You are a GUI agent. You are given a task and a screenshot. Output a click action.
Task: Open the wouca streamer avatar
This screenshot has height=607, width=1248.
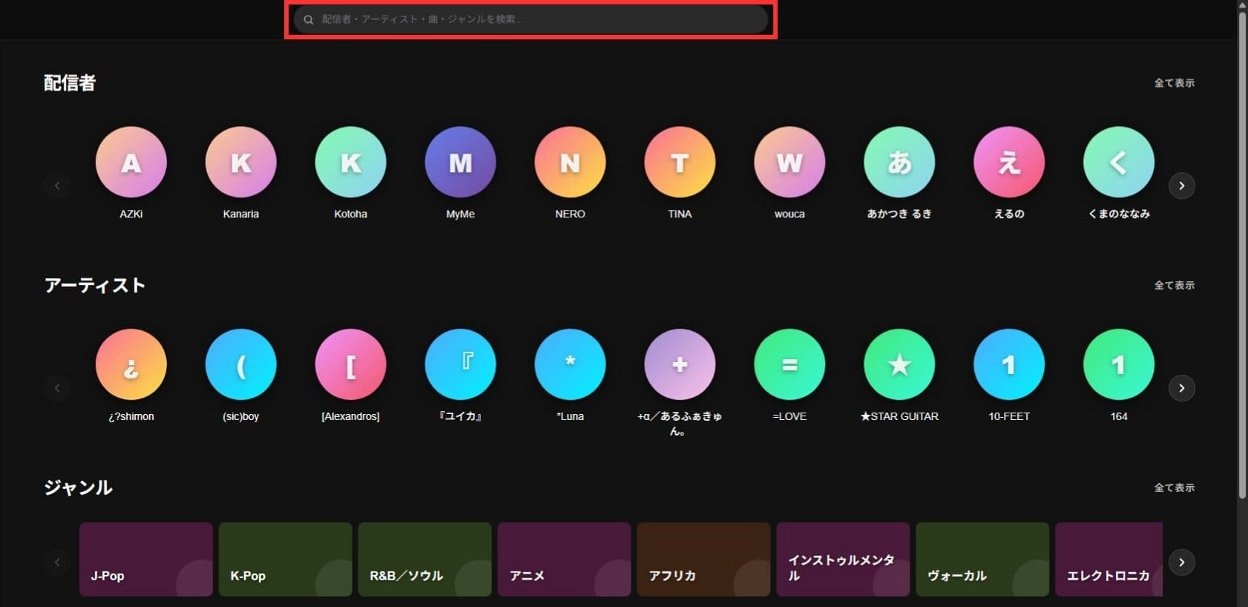click(789, 163)
